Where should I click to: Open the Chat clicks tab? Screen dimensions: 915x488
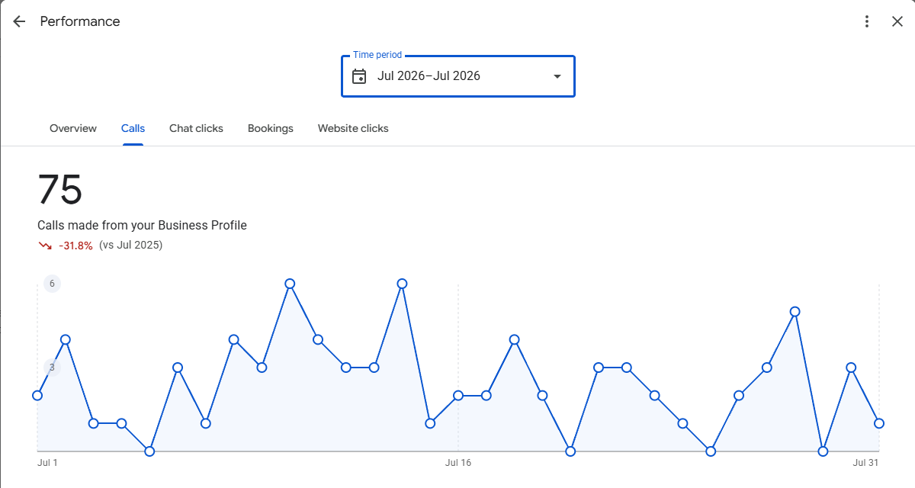196,128
